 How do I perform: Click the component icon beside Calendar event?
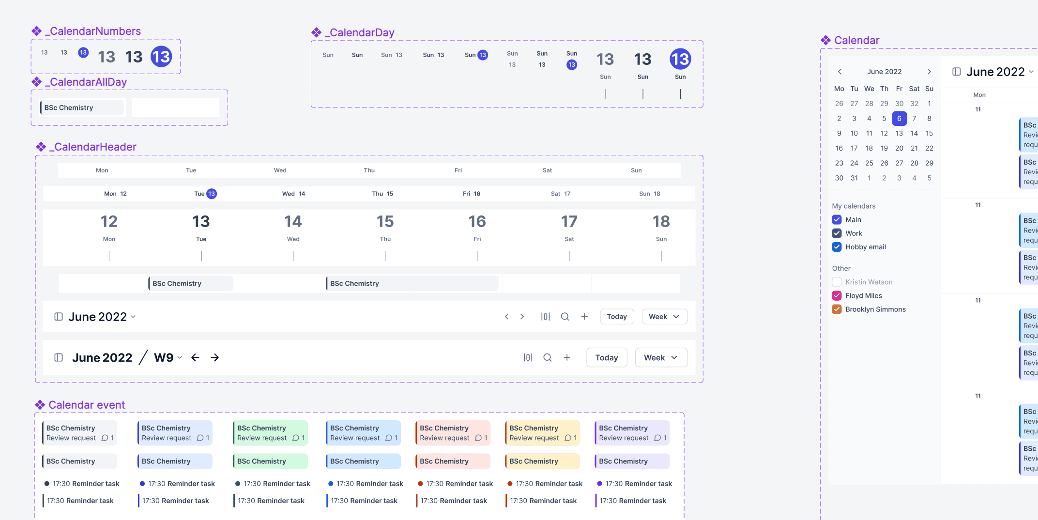click(40, 405)
